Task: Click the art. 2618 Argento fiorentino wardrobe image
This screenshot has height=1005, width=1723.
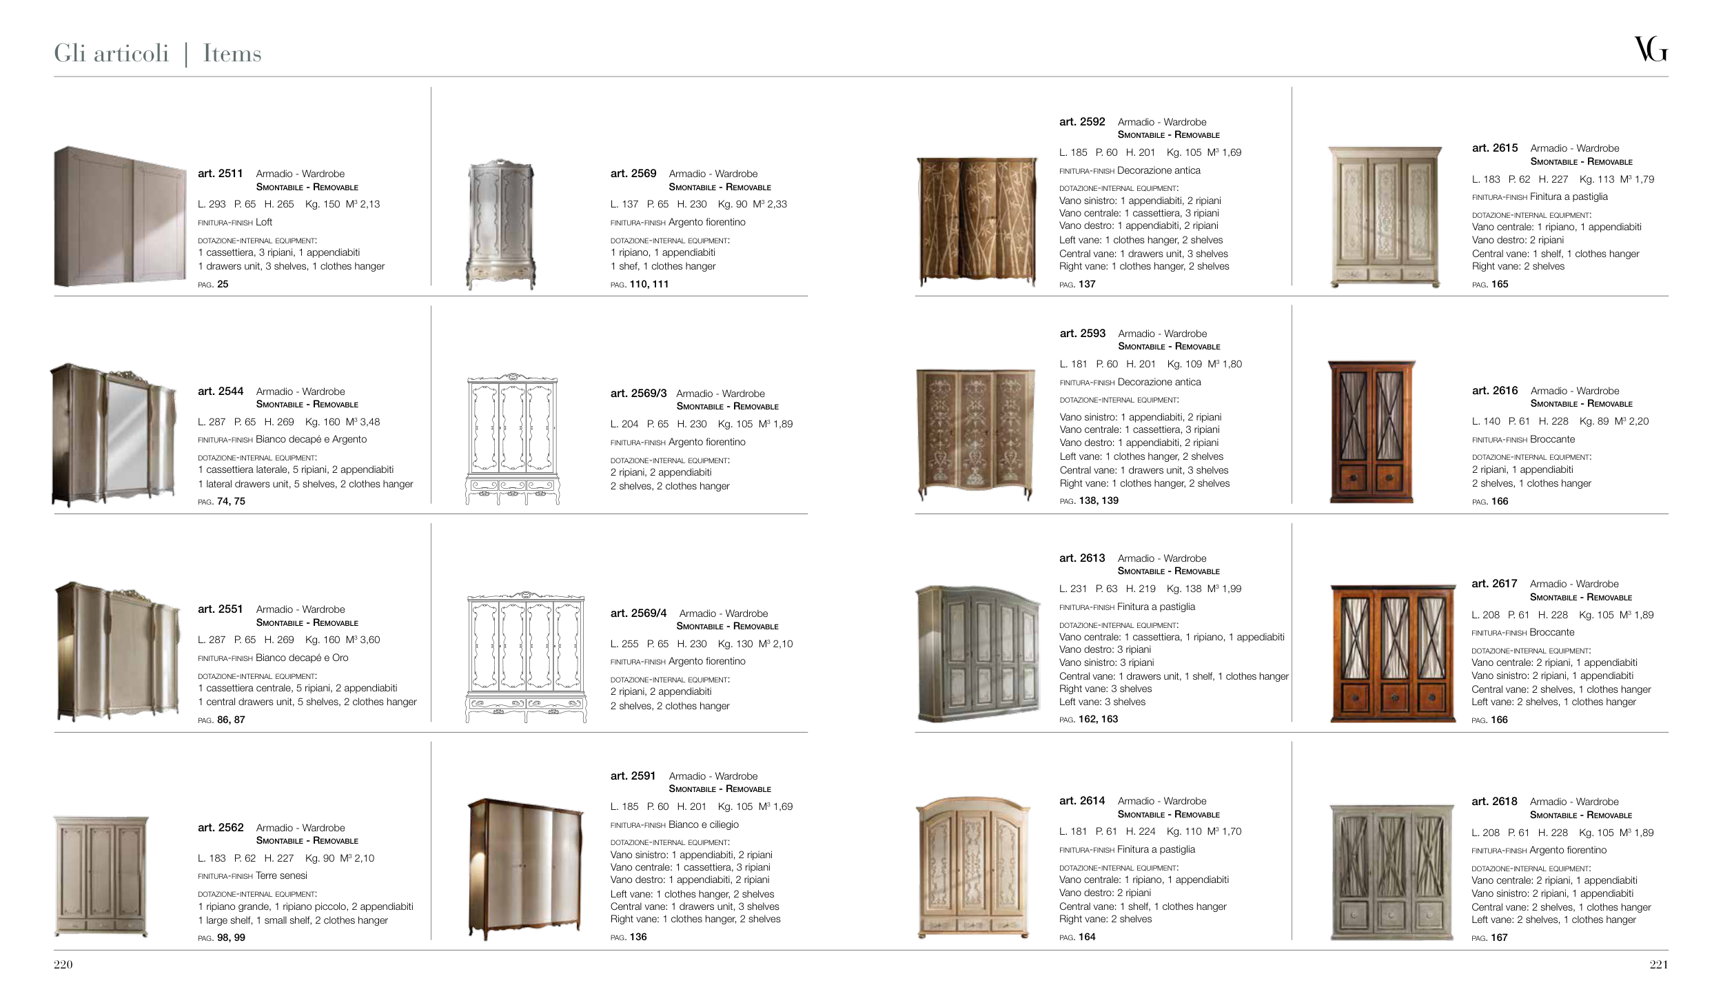Action: tap(1391, 872)
